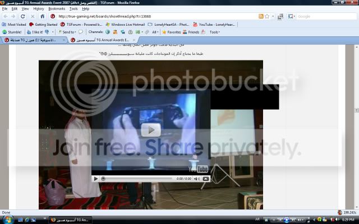The width and height of the screenshot is (359, 224).
Task: Open the search engine selector dropdown
Action: [292, 16]
